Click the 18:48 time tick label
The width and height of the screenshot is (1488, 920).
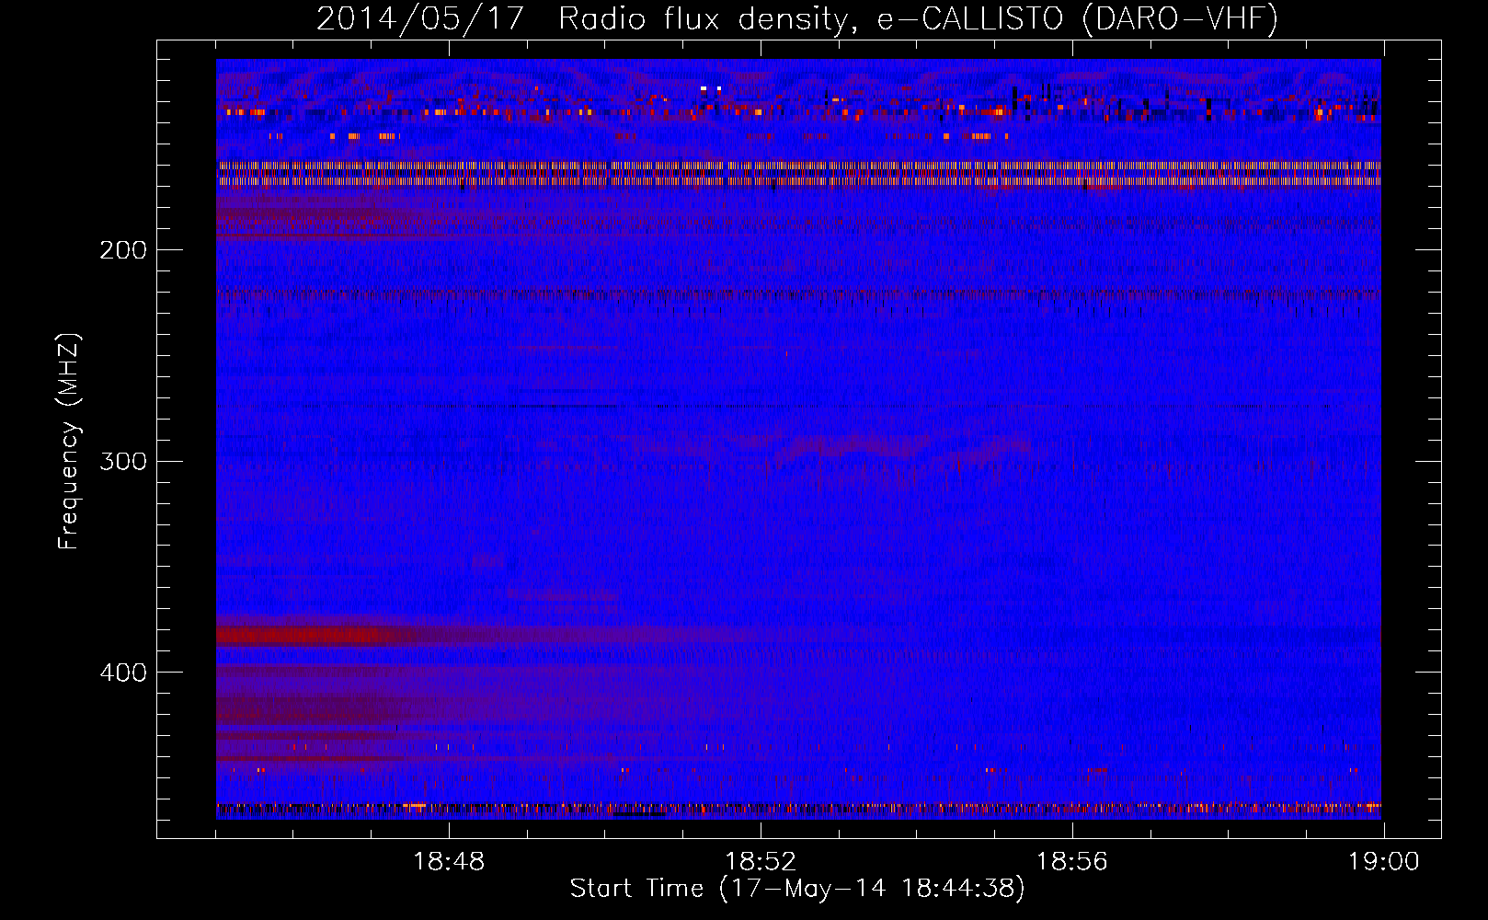[449, 862]
